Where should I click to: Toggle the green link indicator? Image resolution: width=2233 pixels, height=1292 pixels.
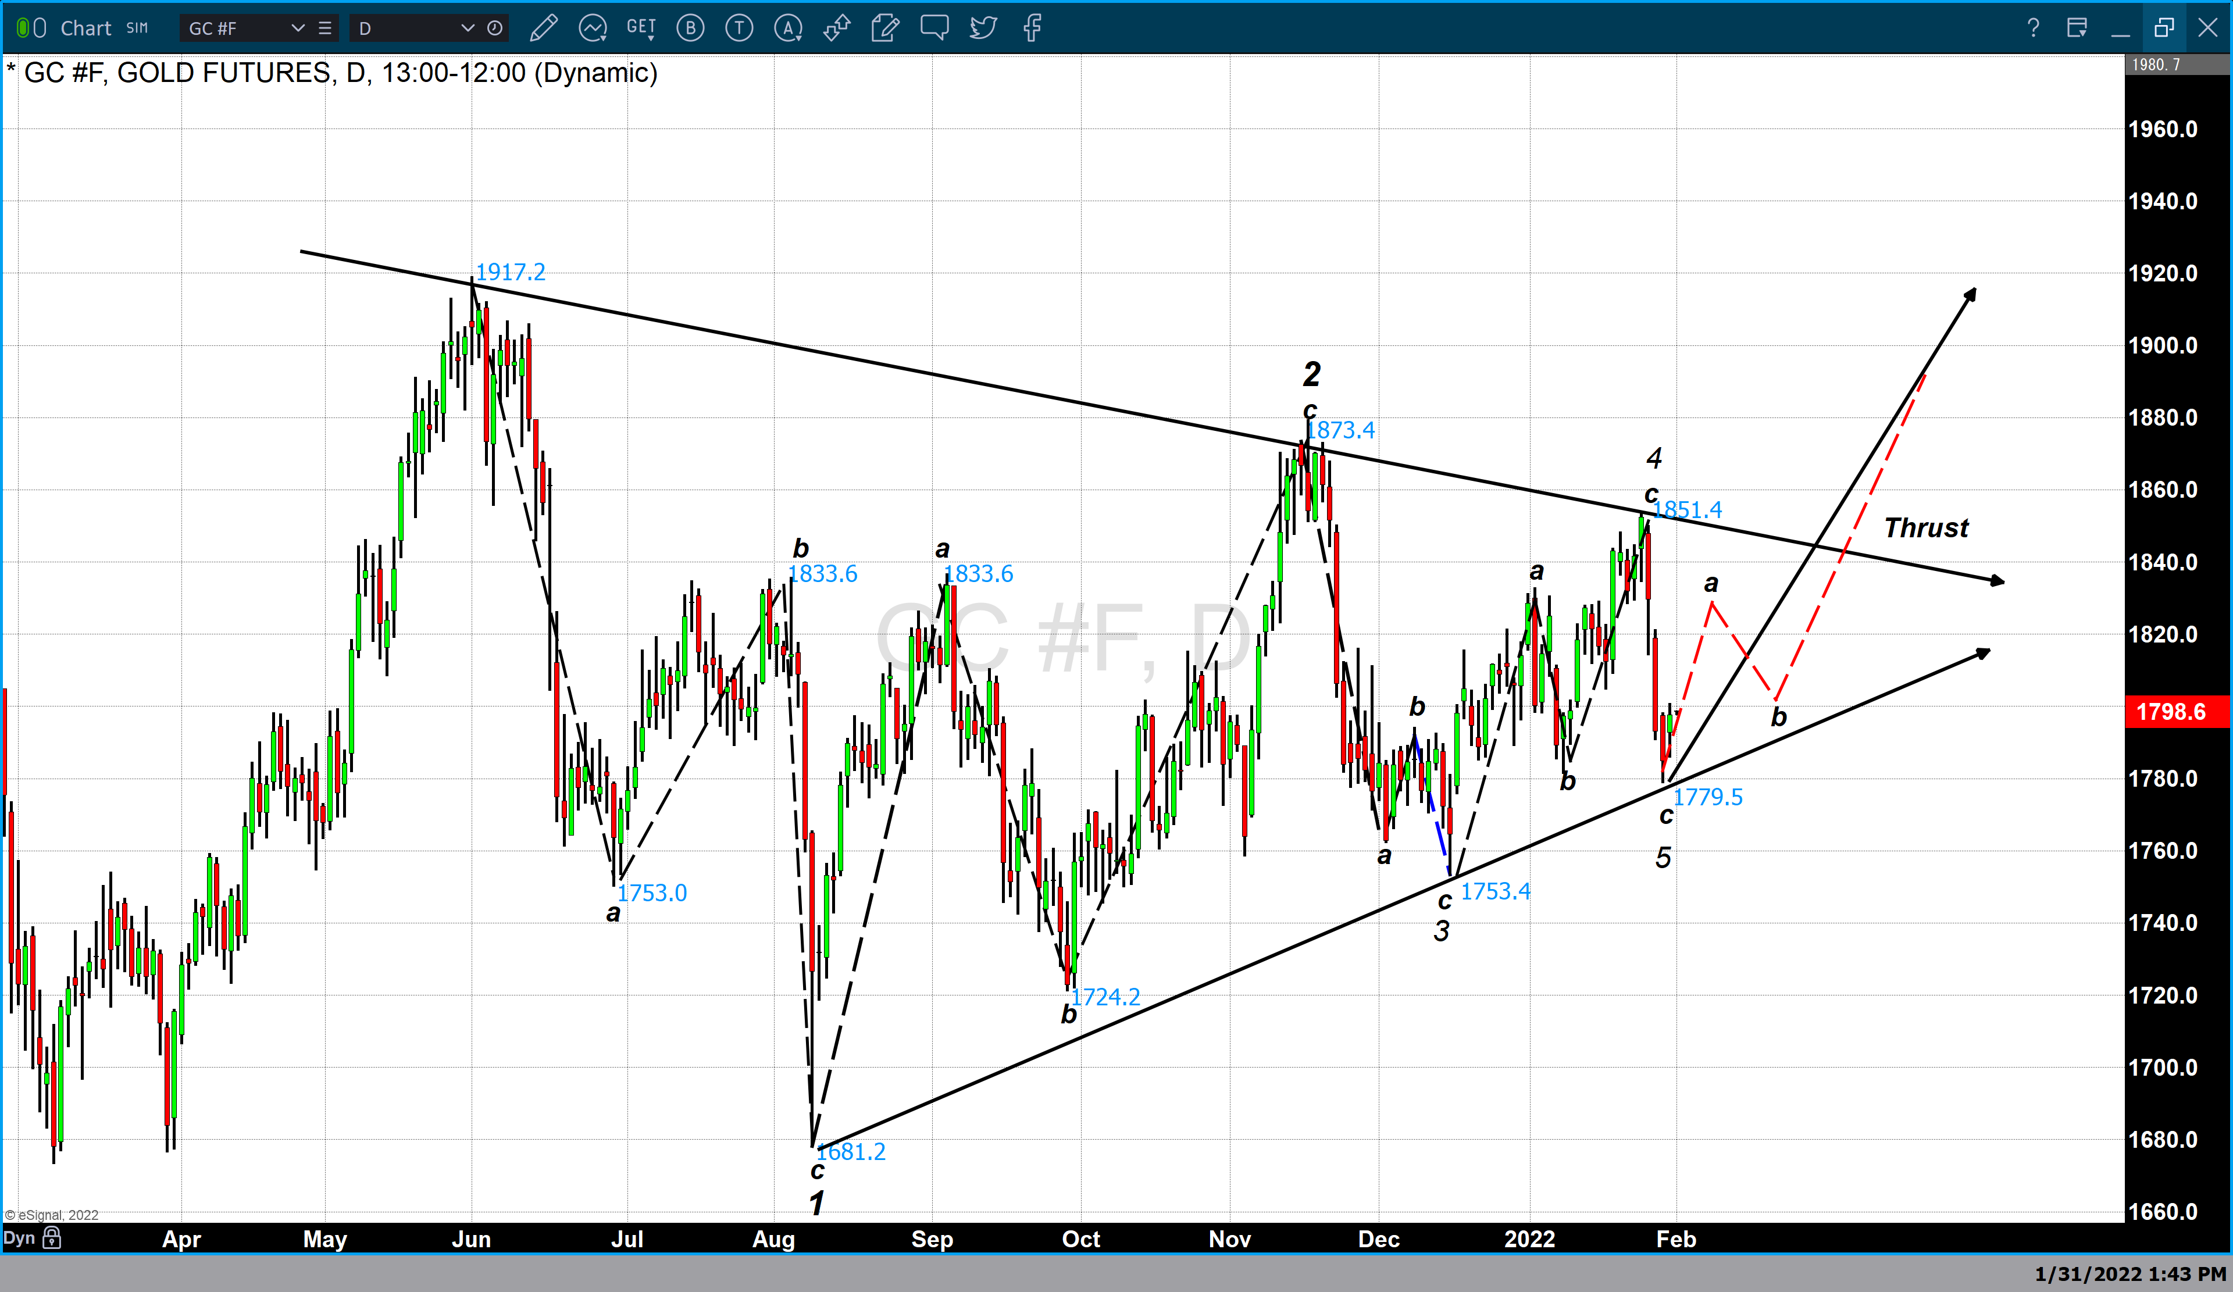pyautogui.click(x=23, y=28)
